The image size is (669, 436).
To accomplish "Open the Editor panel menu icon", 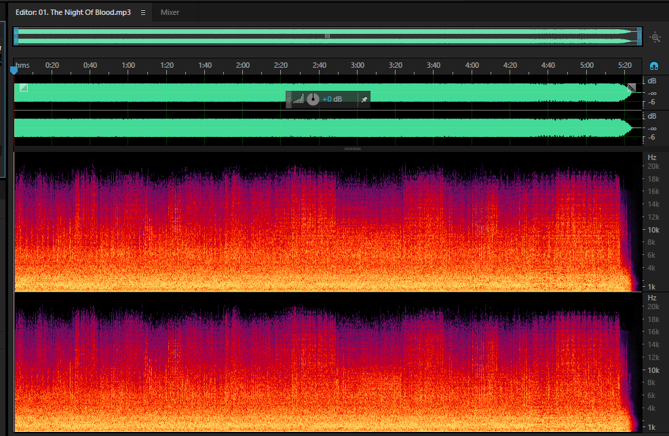I will pyautogui.click(x=143, y=12).
